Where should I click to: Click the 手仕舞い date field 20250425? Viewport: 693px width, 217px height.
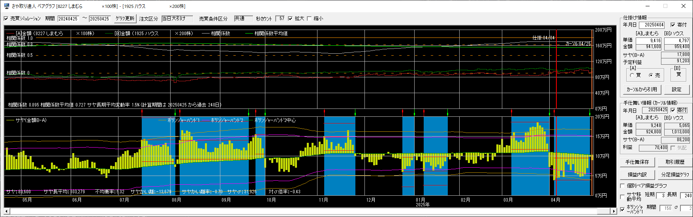pos(655,110)
